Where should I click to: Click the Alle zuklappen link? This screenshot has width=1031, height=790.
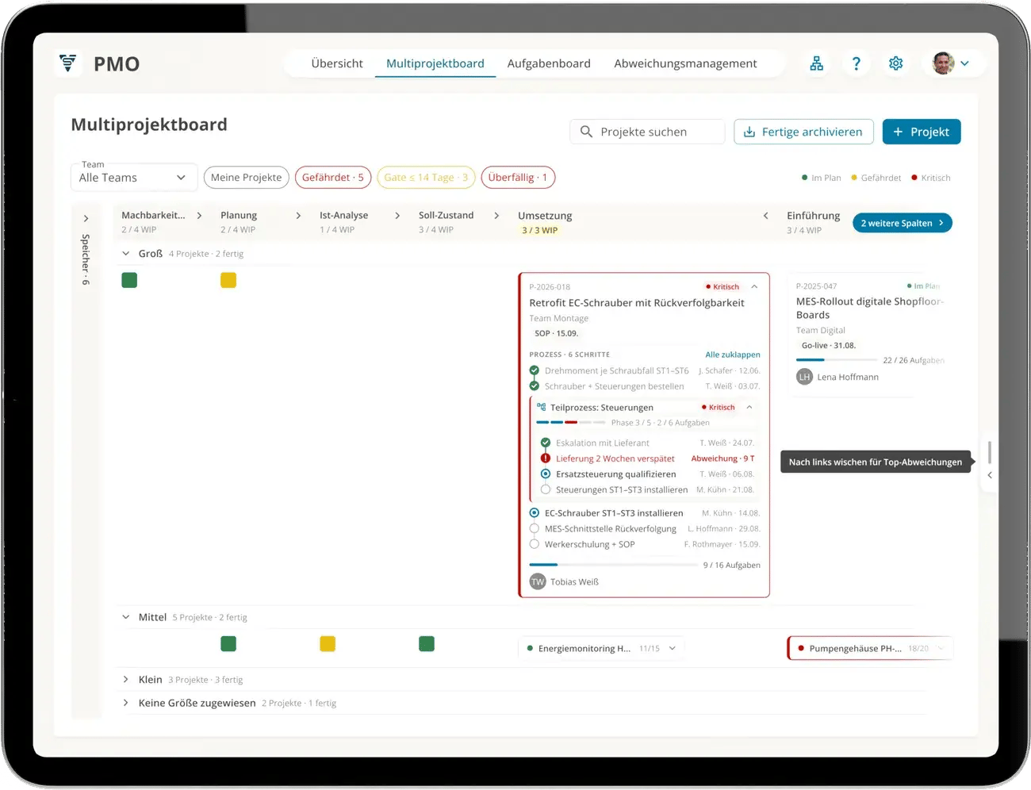click(733, 355)
